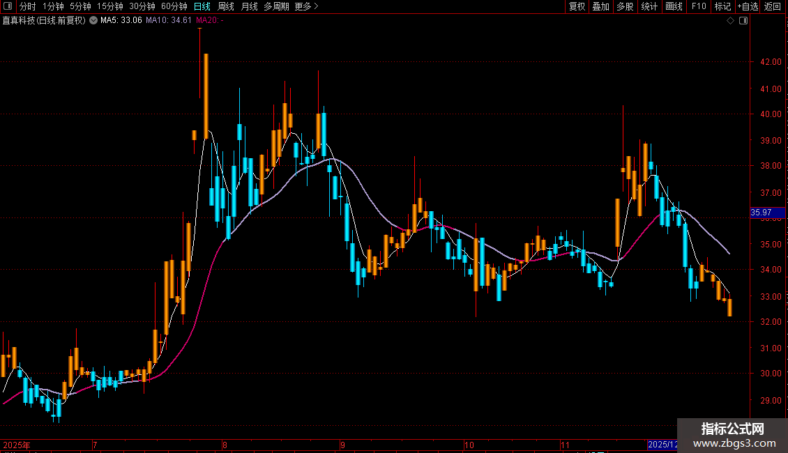
Task: Open the 多周期 multi-period view
Action: (276, 6)
